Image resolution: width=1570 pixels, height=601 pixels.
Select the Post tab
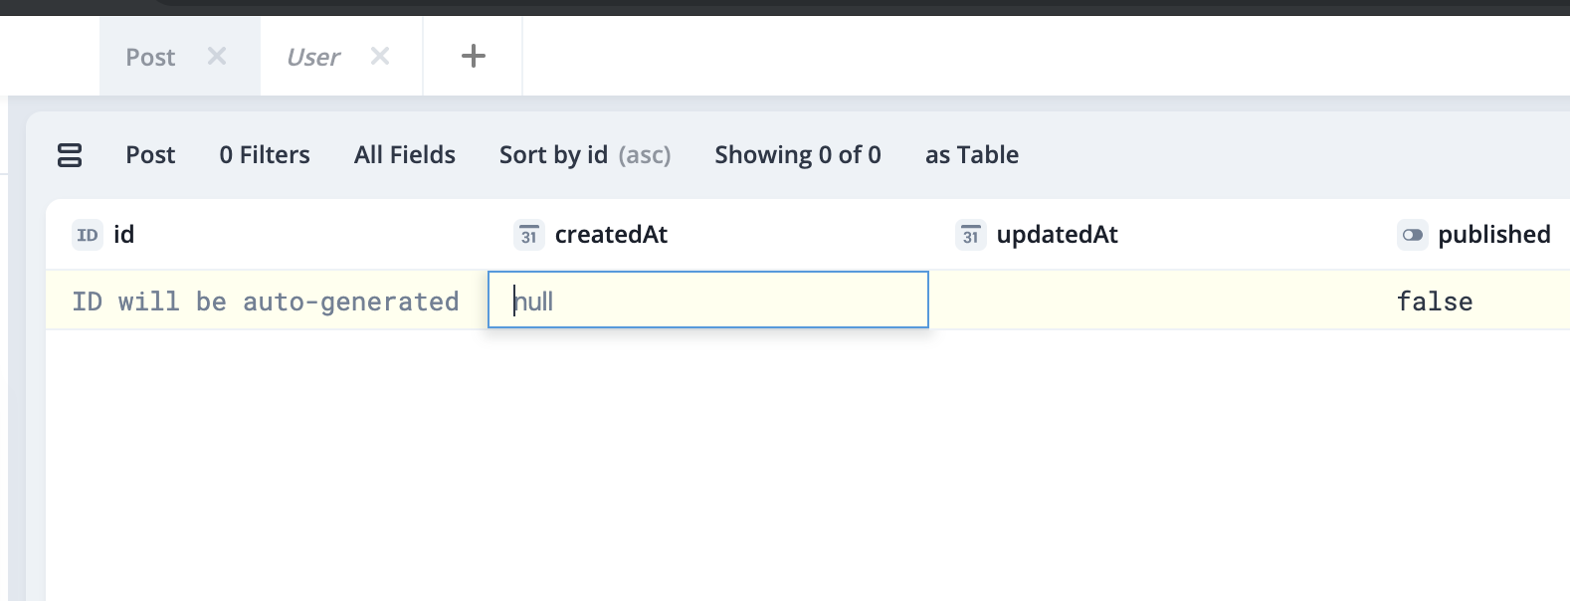149,57
